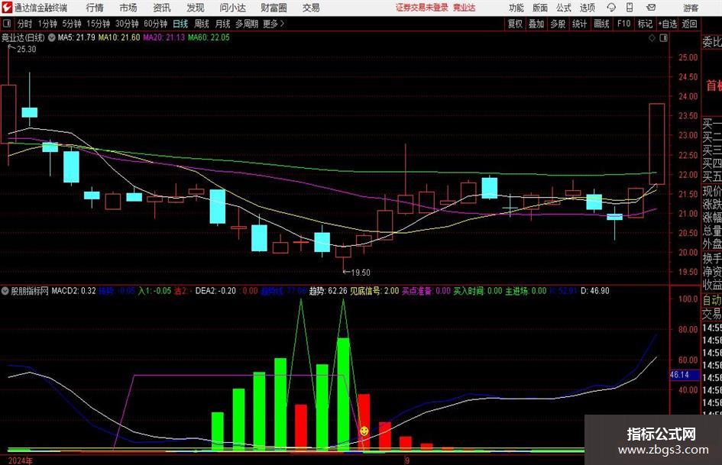Open the mail envelope icon
The height and width of the screenshot is (465, 722).
pos(651,8)
